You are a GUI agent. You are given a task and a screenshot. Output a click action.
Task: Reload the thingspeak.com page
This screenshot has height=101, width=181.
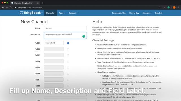pyautogui.click(x=11, y=8)
